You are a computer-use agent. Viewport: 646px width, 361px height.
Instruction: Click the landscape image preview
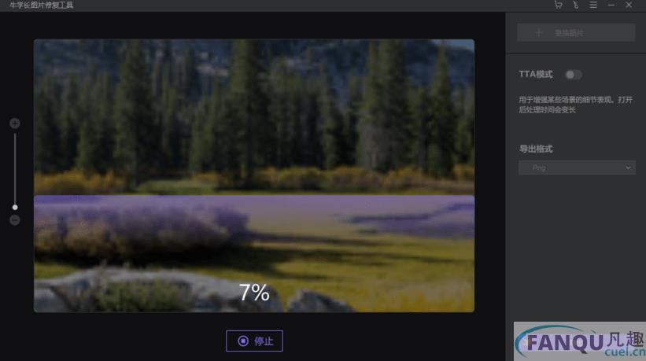click(x=254, y=175)
